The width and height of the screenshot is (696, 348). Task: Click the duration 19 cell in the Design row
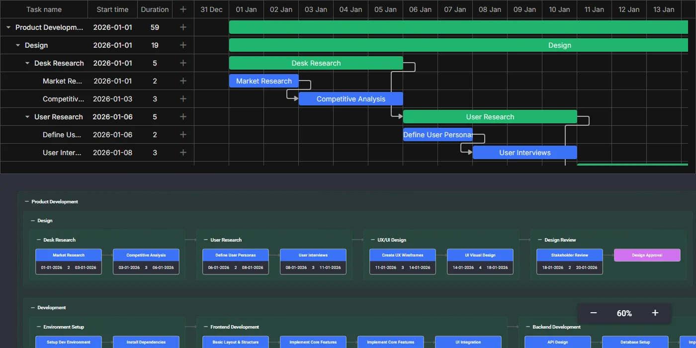point(155,45)
